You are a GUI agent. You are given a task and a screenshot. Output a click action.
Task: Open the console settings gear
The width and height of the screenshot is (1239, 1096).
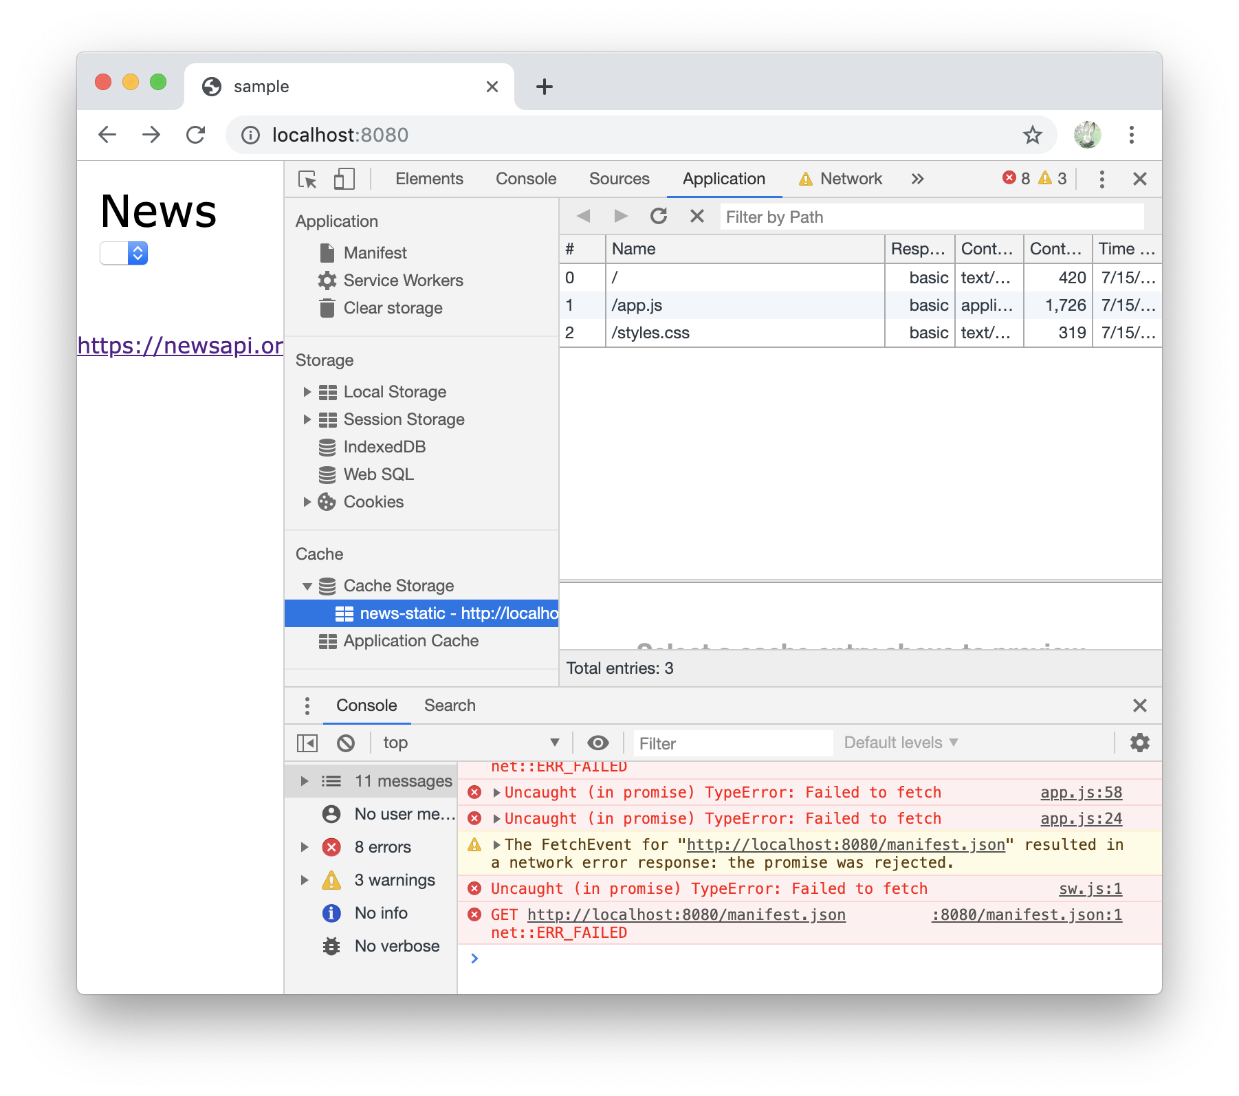1139,743
